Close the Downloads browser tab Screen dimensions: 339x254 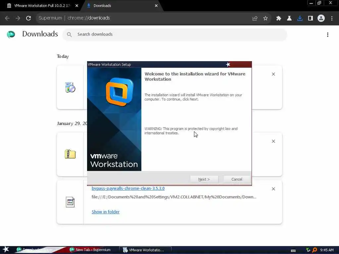[x=156, y=6]
